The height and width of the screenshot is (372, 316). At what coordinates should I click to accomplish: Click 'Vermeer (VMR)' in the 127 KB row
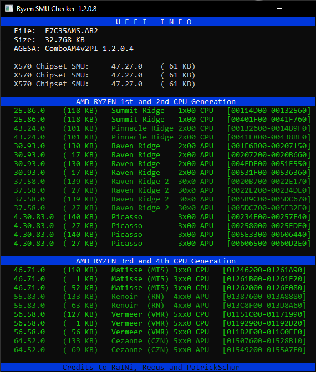[140, 314]
